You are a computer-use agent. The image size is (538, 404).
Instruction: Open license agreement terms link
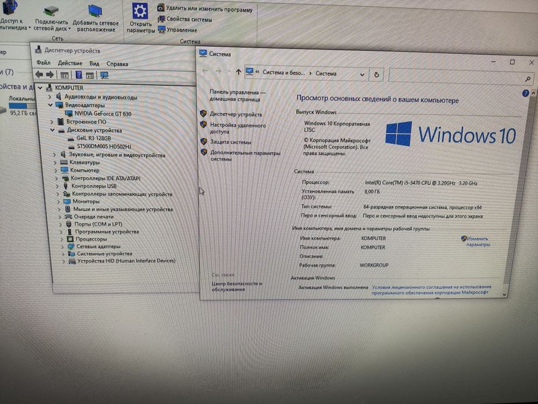pos(431,290)
